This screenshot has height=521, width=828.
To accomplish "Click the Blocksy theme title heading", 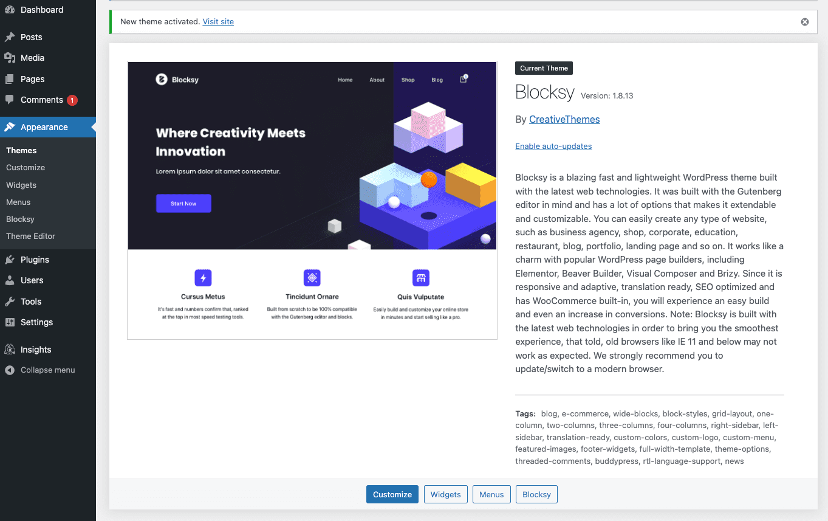I will [545, 92].
